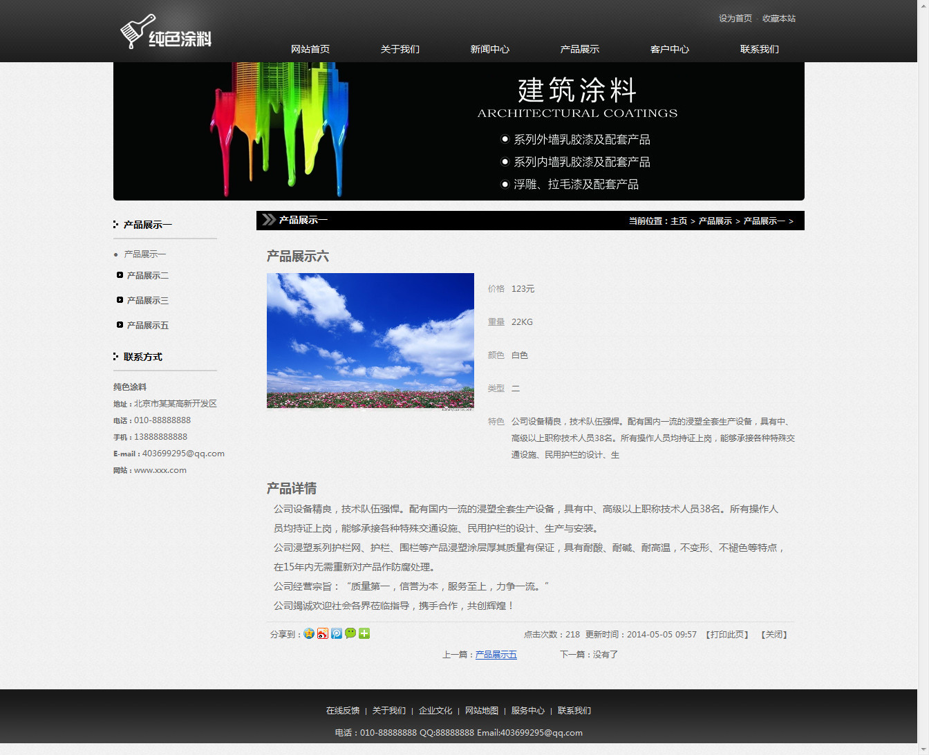Viewport: 929px width, 755px height.
Task: Click the blue sky product image
Action: point(370,340)
